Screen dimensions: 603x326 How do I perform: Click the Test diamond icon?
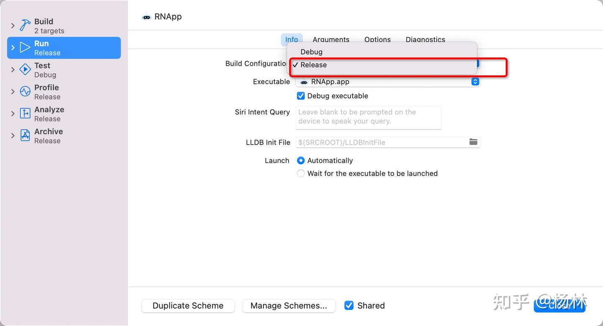25,70
